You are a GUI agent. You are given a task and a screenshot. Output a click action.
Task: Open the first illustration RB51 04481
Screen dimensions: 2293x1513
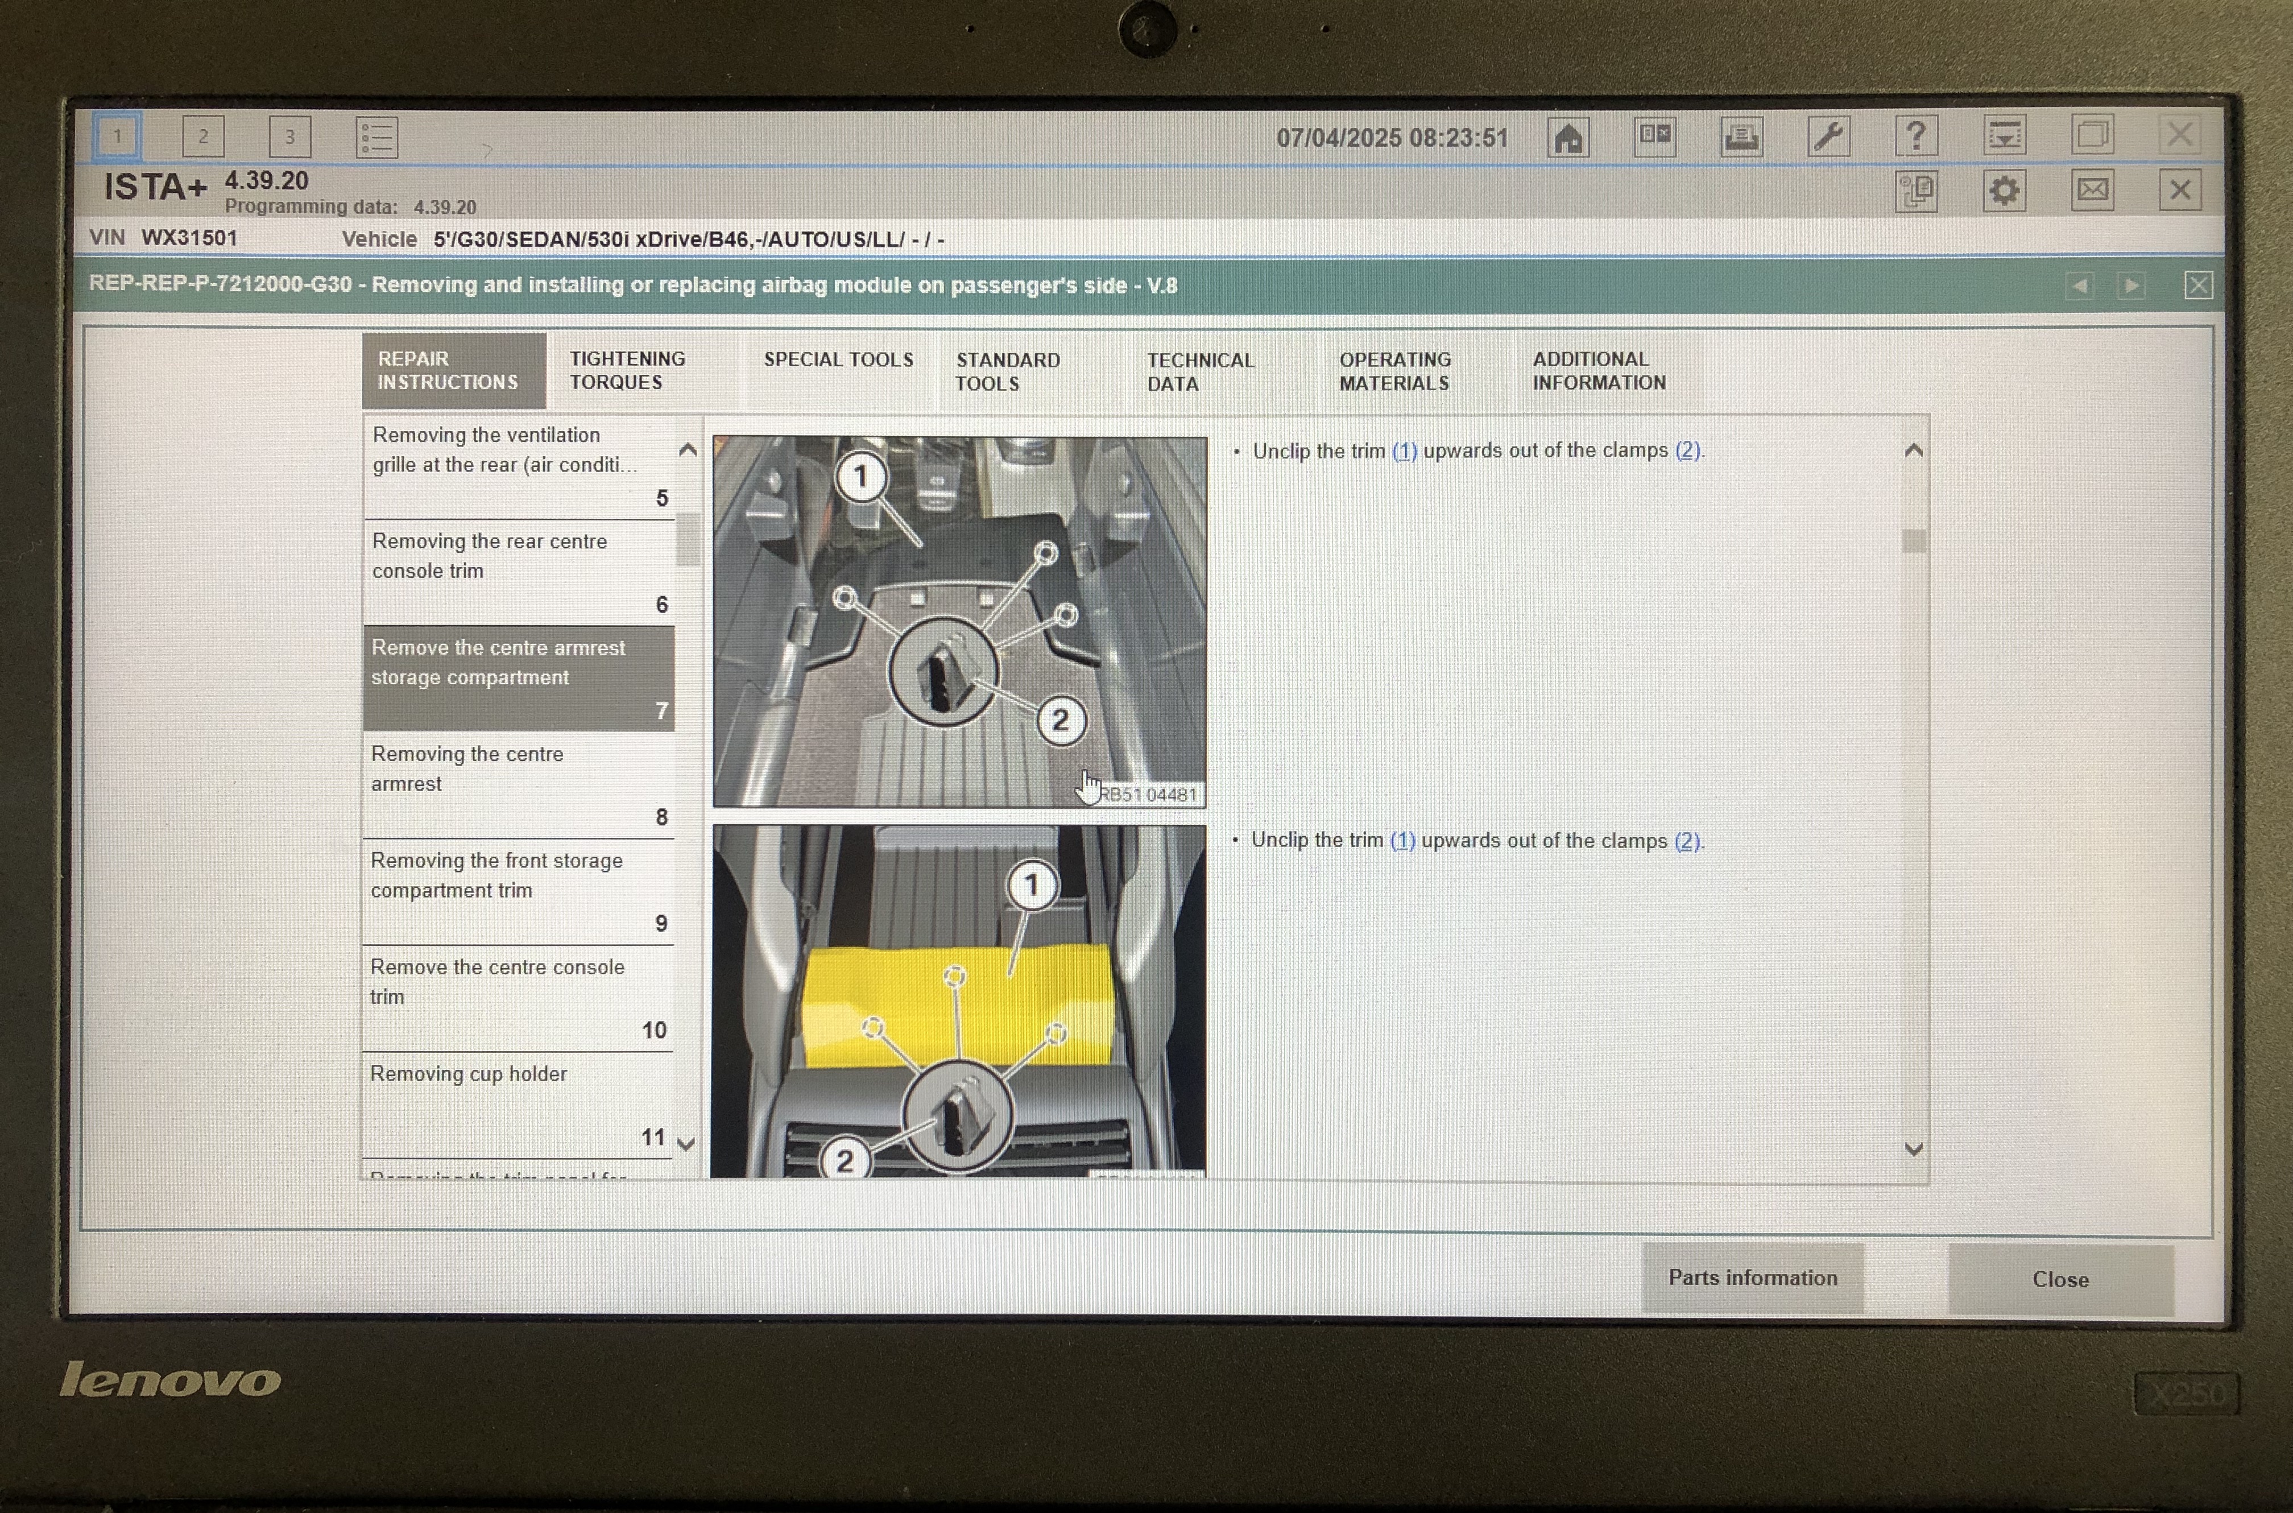pos(960,621)
